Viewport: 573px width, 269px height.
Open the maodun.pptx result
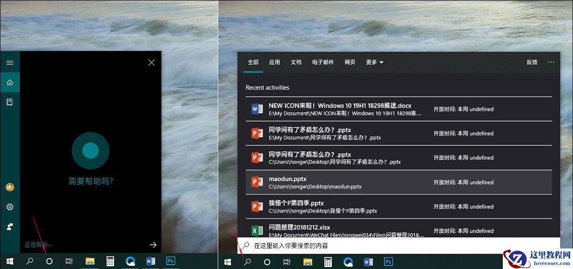click(399, 182)
